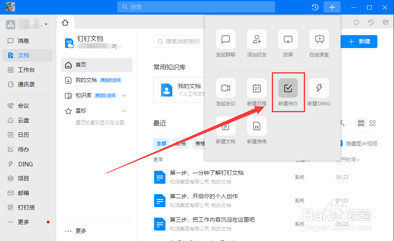Viewport: 394px width, 241px height.
Task: Switch to grid view layout
Action: coord(372,123)
